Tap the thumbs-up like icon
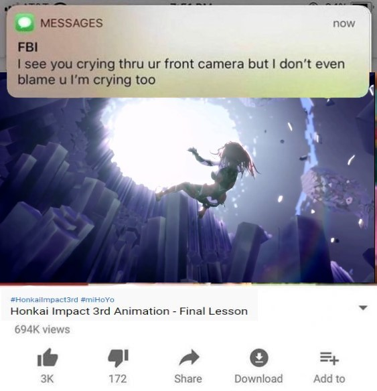 (48, 358)
